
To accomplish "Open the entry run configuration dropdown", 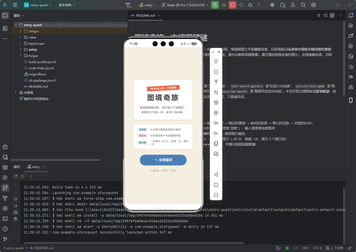I will pyautogui.click(x=148, y=5).
